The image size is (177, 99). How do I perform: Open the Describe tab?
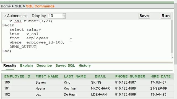[x=44, y=65]
